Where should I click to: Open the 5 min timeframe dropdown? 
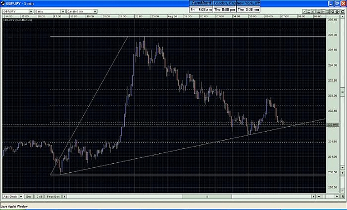pyautogui.click(x=49, y=11)
